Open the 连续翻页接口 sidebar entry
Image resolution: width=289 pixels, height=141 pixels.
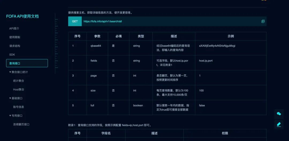[x=21, y=124]
